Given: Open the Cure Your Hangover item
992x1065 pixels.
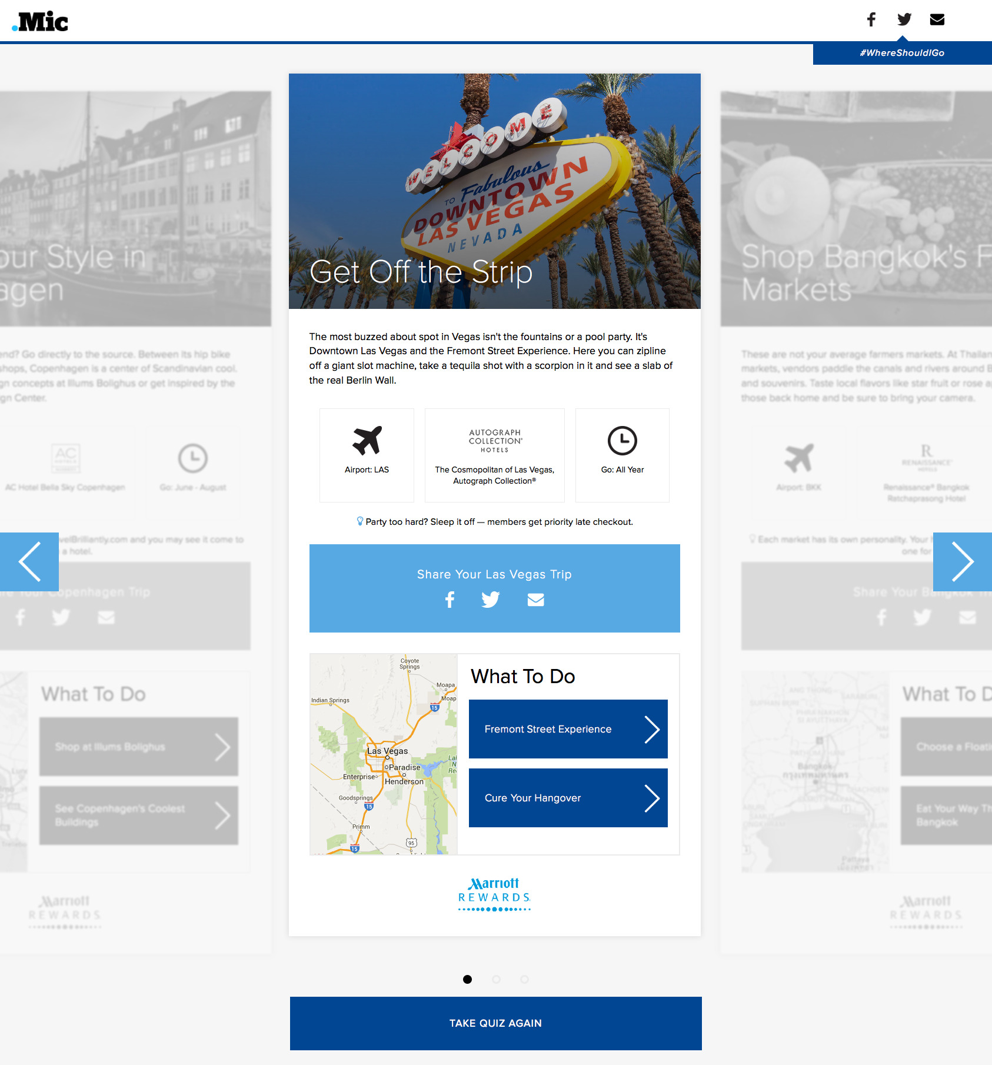Looking at the screenshot, I should click(x=568, y=798).
